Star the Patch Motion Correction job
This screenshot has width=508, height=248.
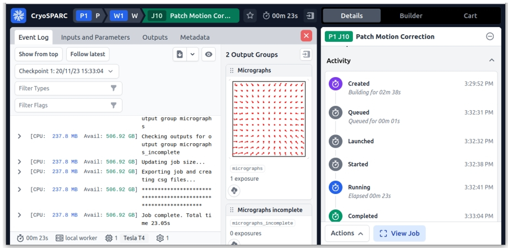coord(250,15)
